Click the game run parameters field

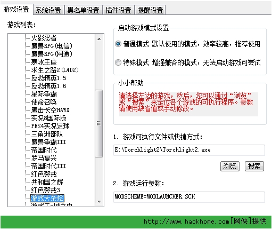click(x=189, y=197)
